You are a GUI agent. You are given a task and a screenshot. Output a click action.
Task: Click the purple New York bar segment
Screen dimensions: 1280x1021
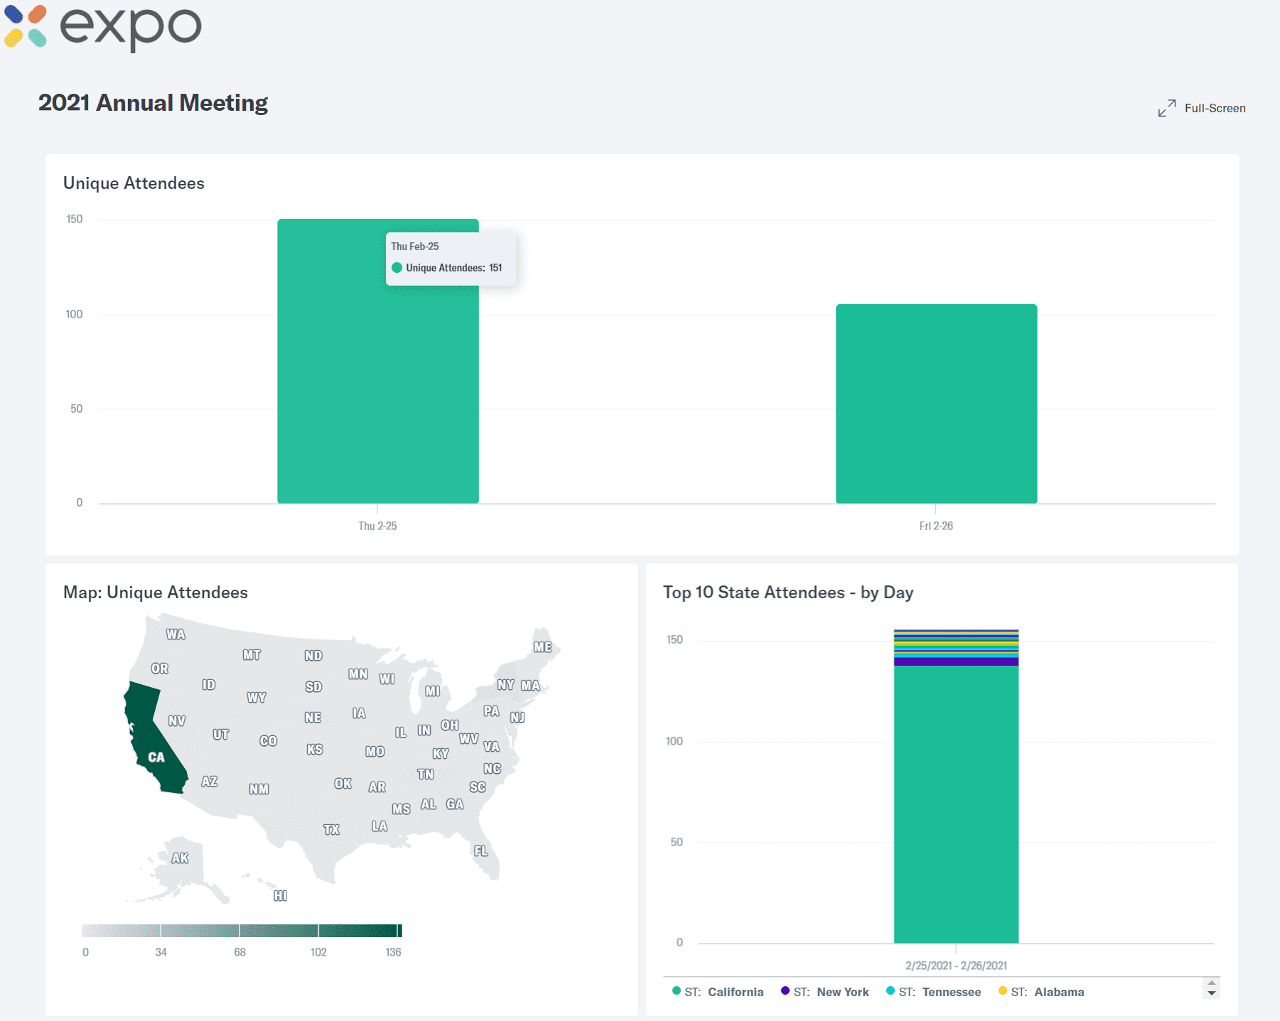tap(956, 661)
